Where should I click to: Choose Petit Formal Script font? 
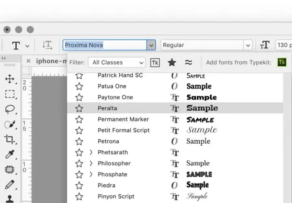click(124, 130)
